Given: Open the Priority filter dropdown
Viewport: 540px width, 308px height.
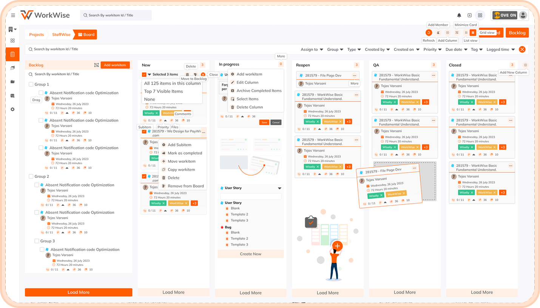Looking at the screenshot, I should [x=433, y=49].
